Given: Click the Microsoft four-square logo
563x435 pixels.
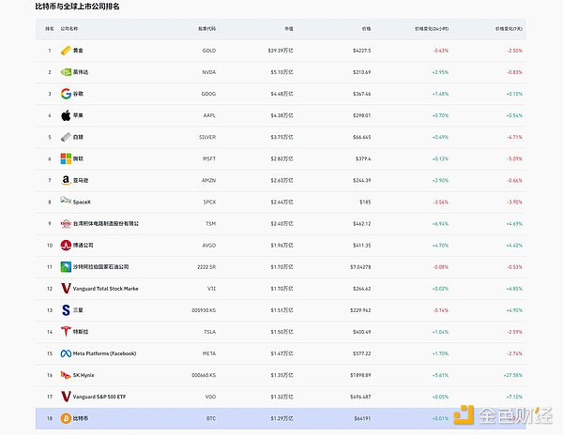Looking at the screenshot, I should pyautogui.click(x=66, y=158).
